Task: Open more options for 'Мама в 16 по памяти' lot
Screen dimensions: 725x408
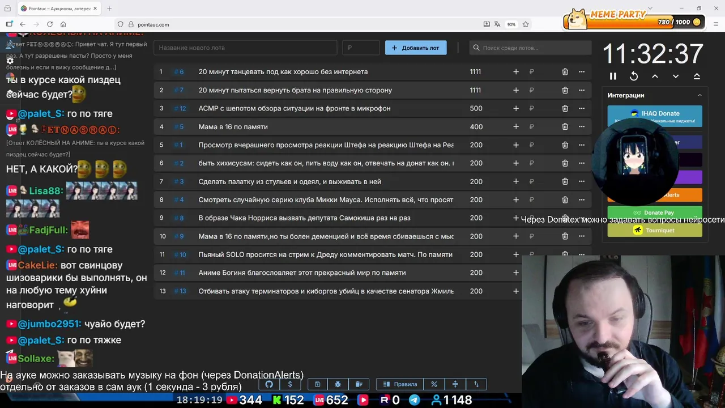Action: tap(581, 127)
